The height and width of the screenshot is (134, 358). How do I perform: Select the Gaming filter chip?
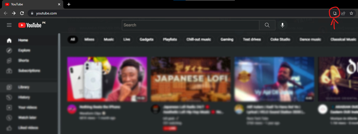tap(227, 39)
